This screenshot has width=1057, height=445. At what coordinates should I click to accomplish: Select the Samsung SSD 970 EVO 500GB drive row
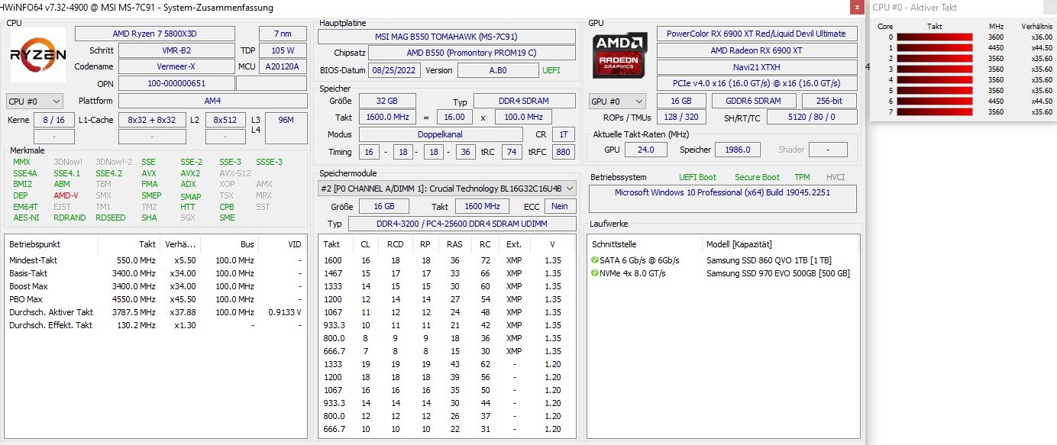[723, 273]
